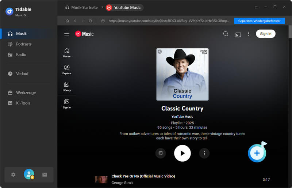
Task: Save playlist to library icon
Action: tap(161, 153)
